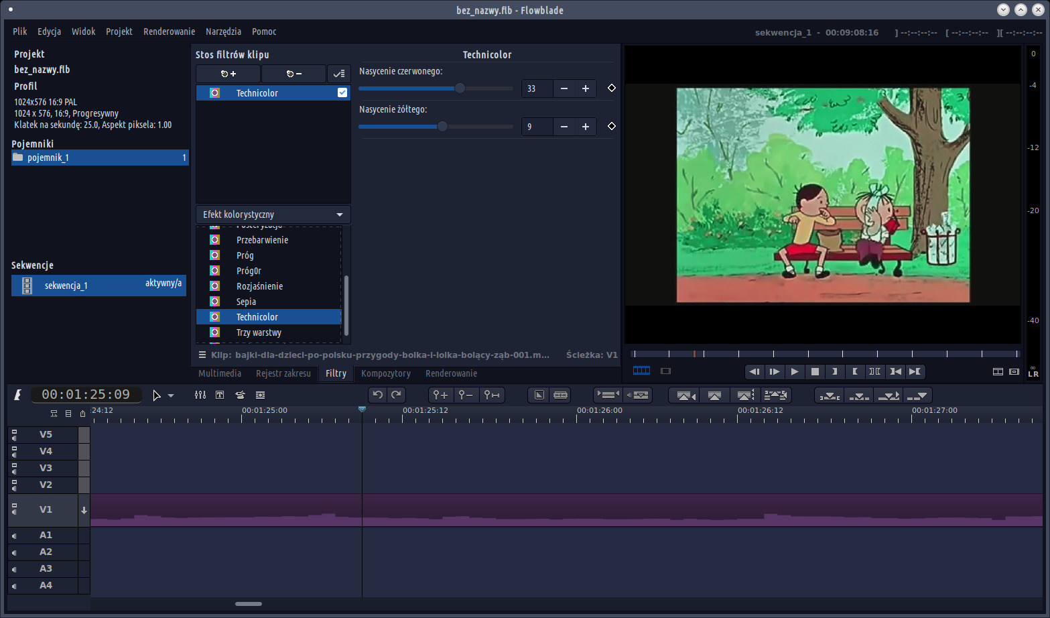Screen dimensions: 1050x618
Task: Toggle active track arrow on V1
Action: coord(84,510)
